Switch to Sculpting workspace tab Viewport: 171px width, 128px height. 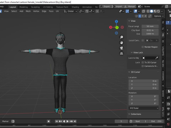point(35,7)
